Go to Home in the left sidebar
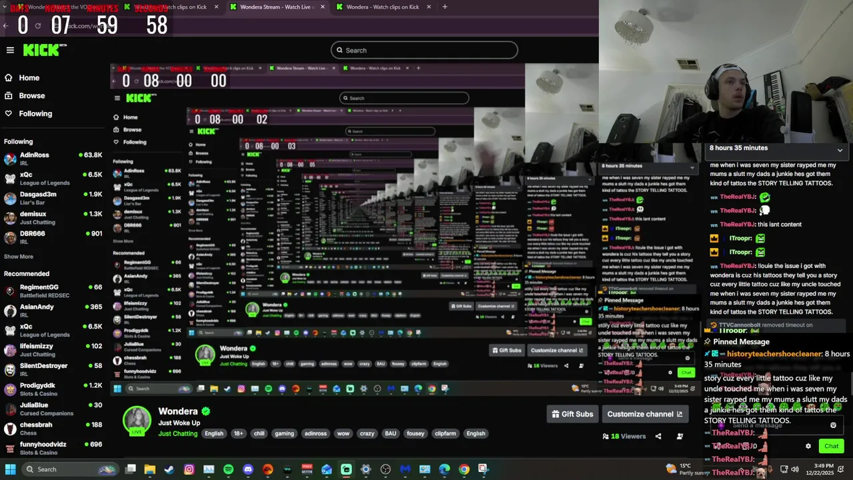This screenshot has width=853, height=480. tap(22, 78)
